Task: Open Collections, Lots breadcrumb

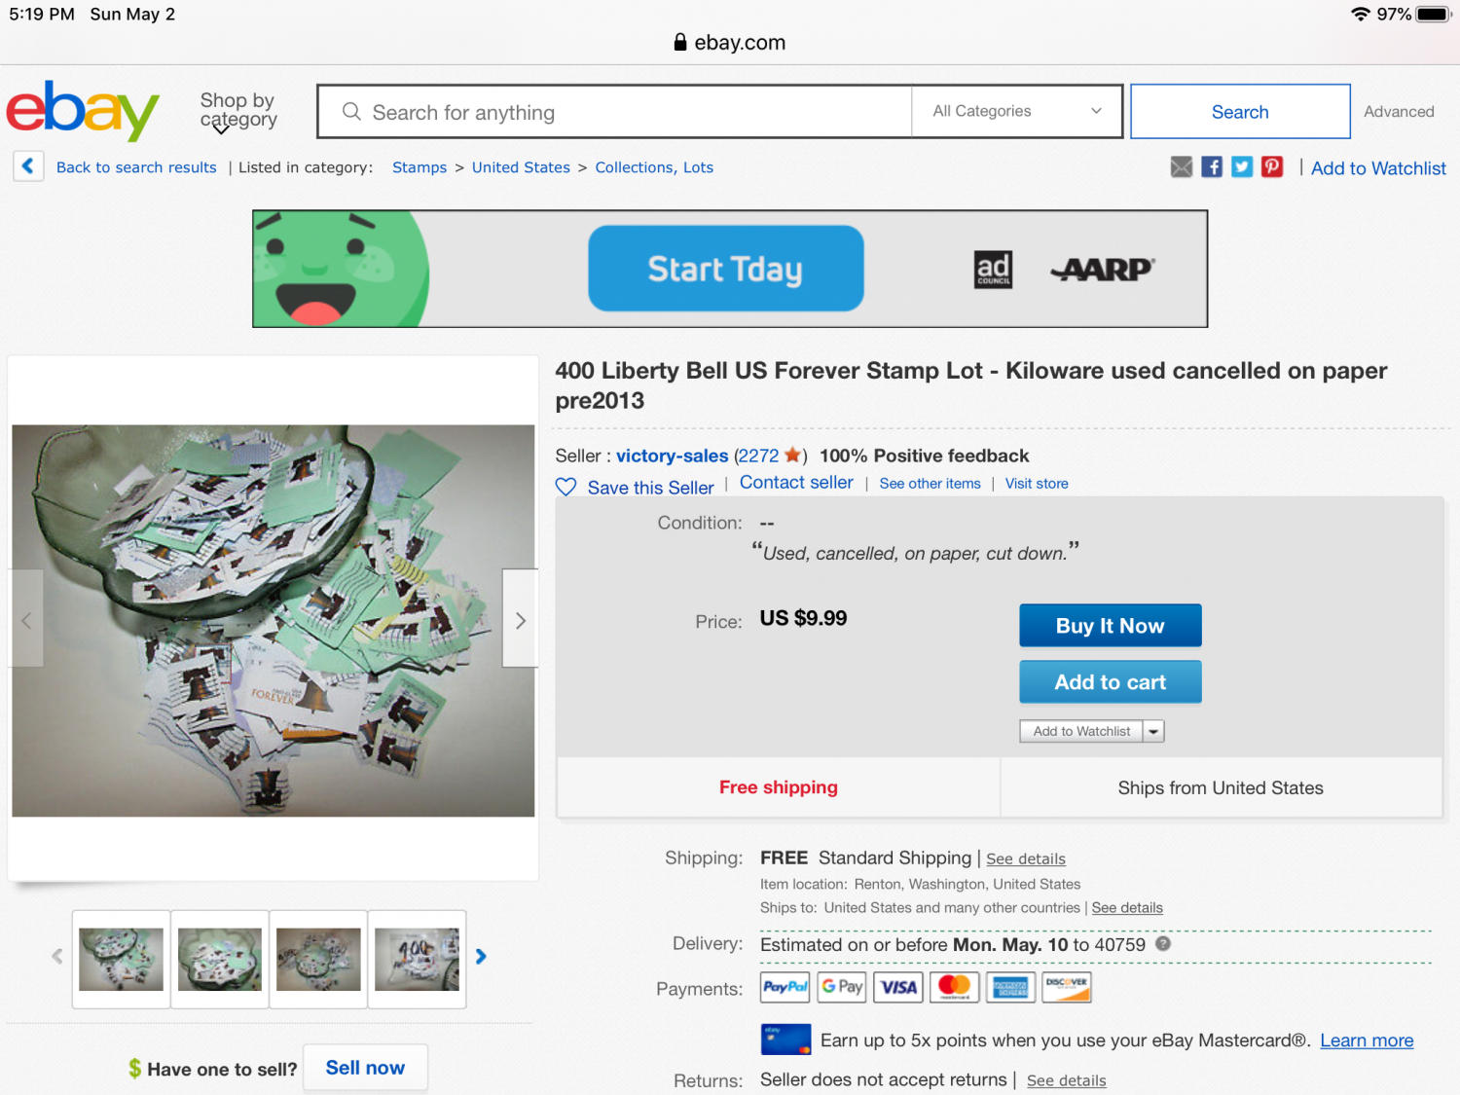Action: pos(654,167)
